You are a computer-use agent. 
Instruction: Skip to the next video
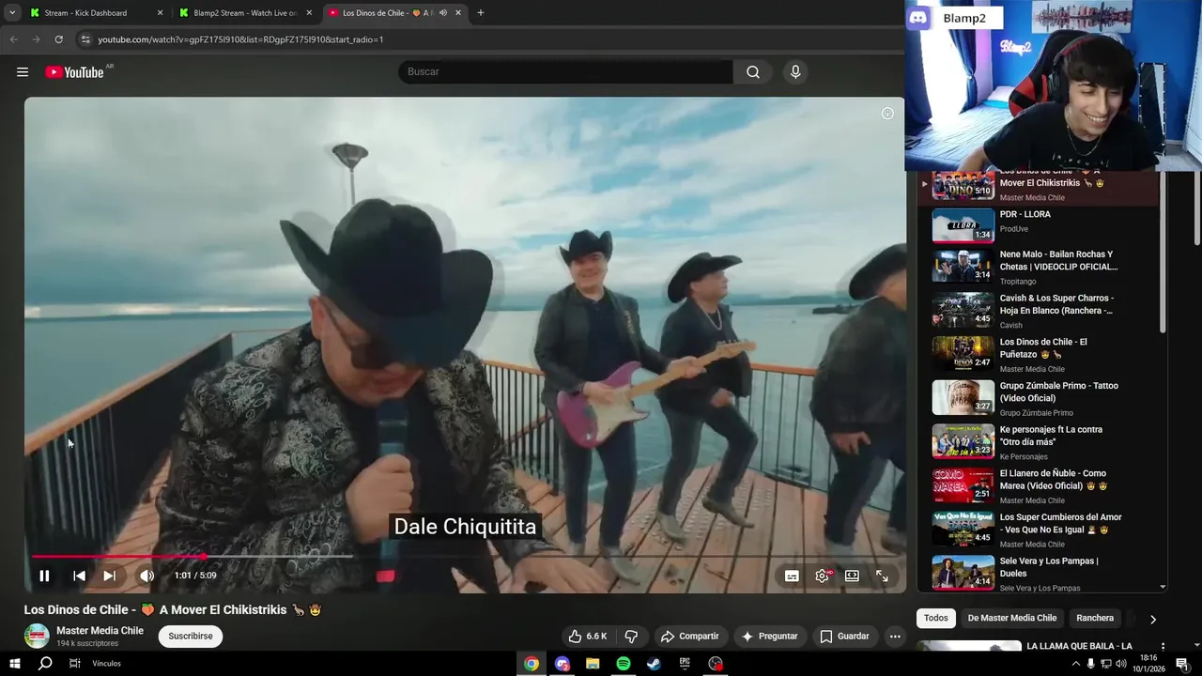109,576
